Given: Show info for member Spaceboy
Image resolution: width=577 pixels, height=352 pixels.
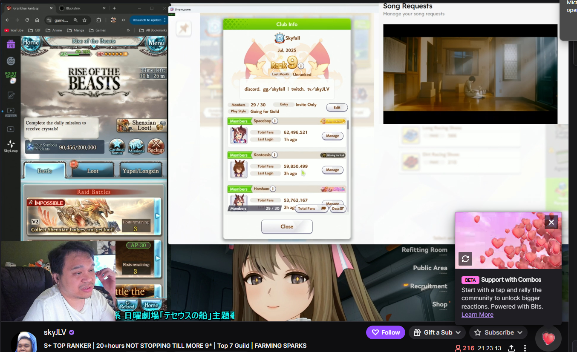Looking at the screenshot, I should pyautogui.click(x=275, y=121).
